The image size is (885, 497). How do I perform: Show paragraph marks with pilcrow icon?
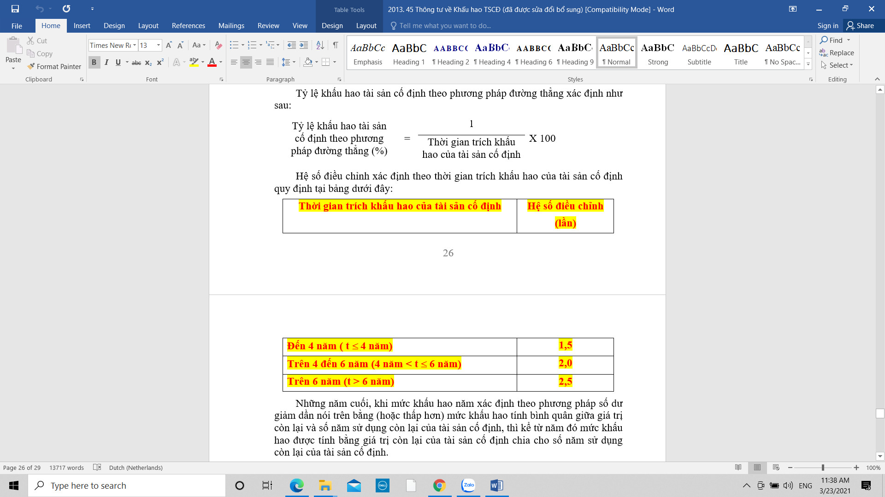tap(336, 45)
